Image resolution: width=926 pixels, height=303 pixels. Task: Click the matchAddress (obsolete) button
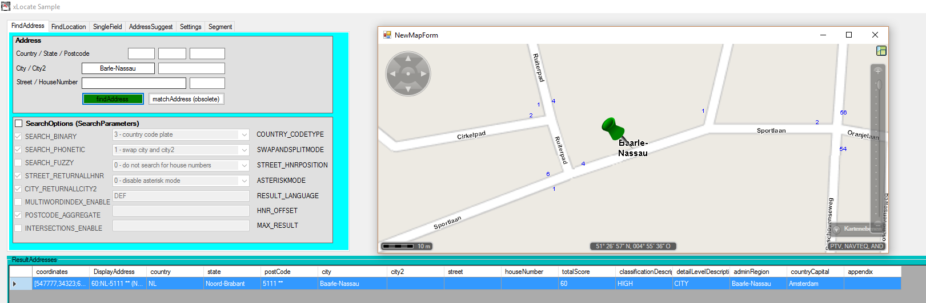[186, 99]
